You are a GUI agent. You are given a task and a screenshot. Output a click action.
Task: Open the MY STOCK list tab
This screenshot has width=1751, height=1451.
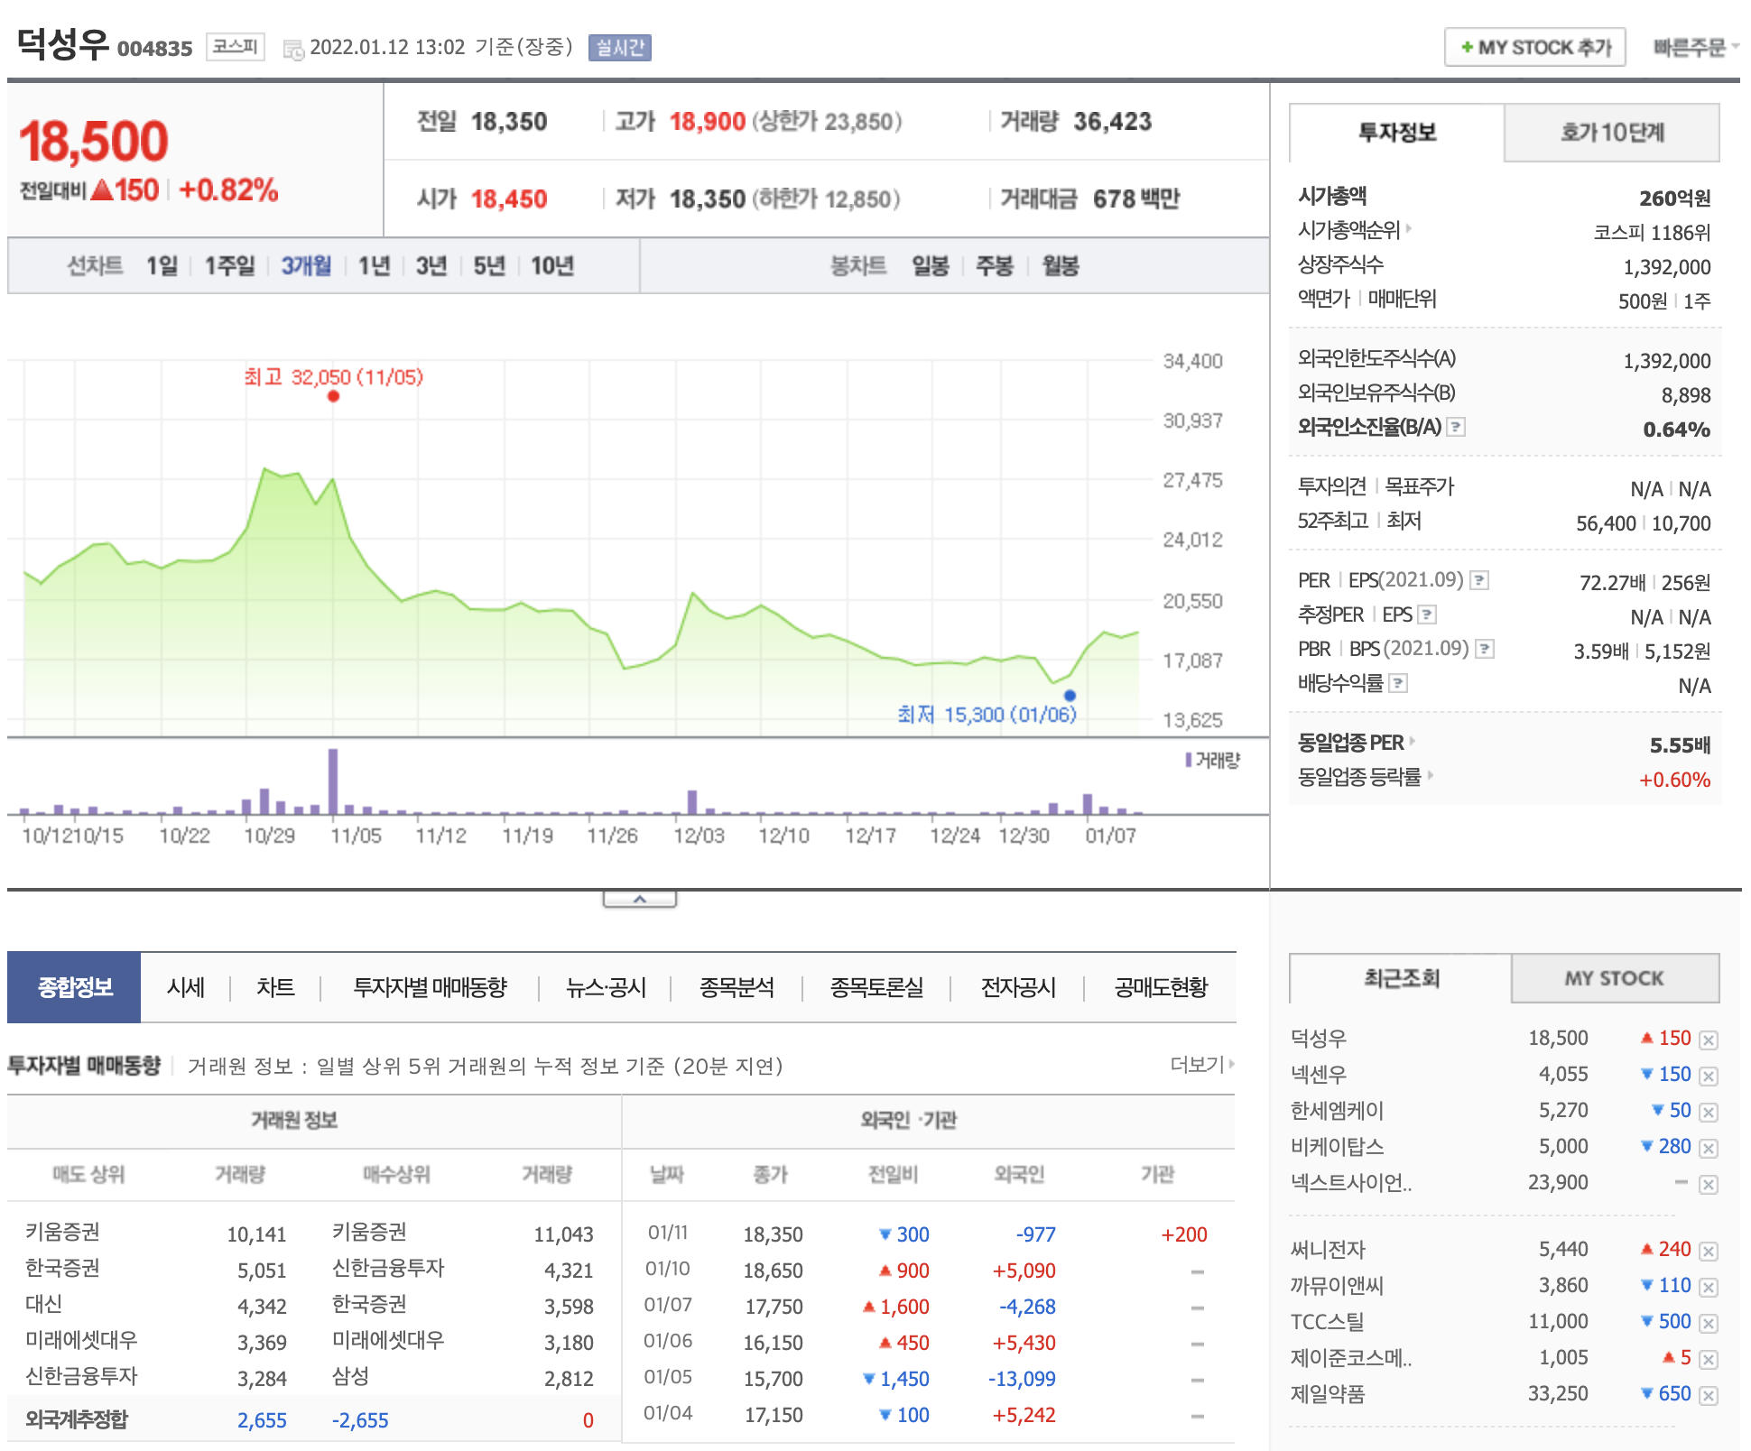coord(1614,978)
